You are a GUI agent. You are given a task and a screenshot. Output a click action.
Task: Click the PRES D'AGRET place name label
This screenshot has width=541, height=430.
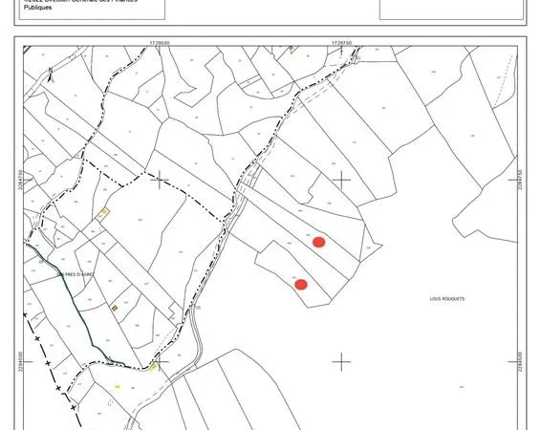[76, 274]
